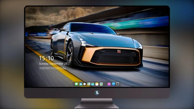This screenshot has height=109, width=194.
Task: Open the green Messages app in dock
Action: point(76,84)
